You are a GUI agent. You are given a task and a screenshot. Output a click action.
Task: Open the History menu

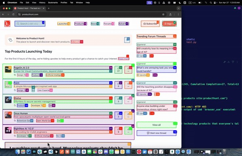42,3
